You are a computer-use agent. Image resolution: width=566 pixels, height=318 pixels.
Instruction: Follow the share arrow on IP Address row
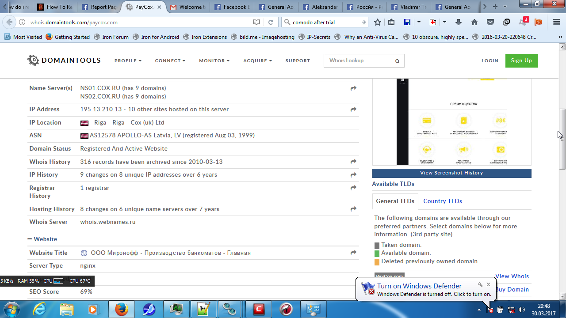[353, 110]
